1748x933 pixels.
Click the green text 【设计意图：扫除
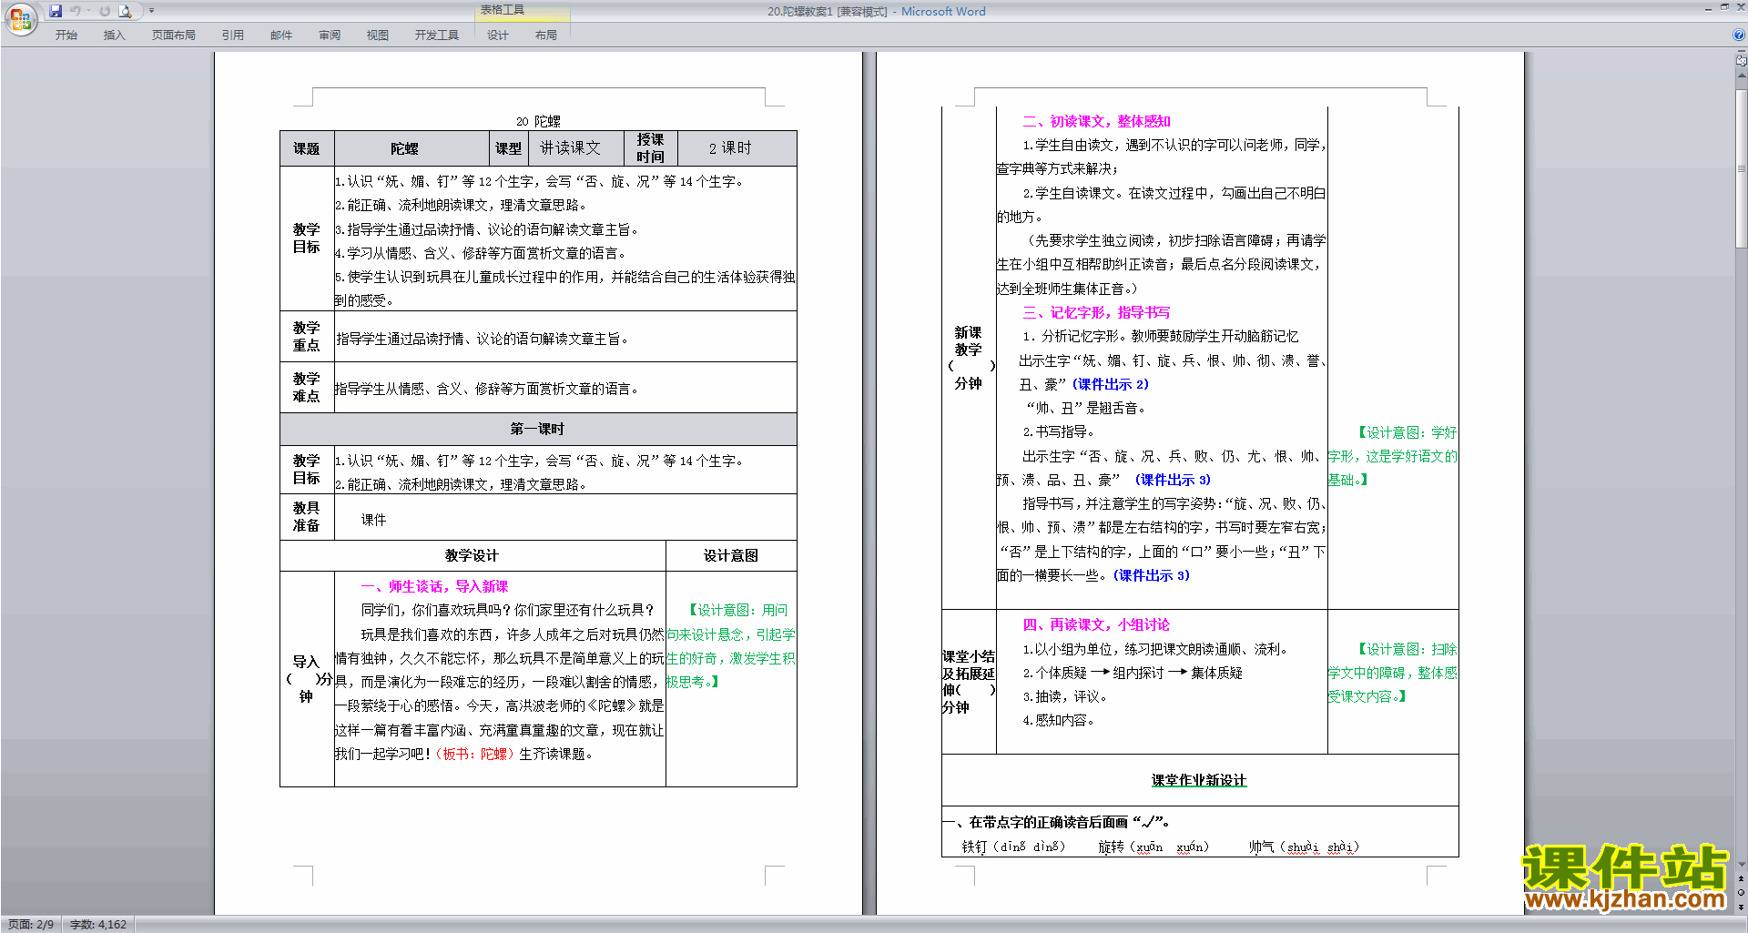[1406, 649]
